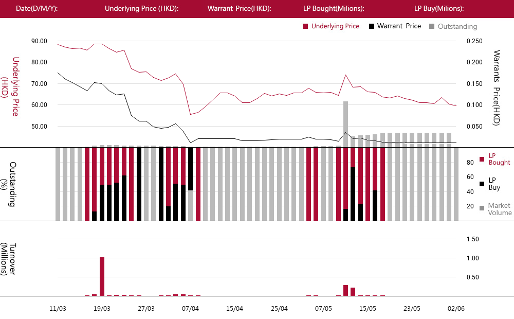This screenshot has height=319, width=514.
Task: Click the 80 outstanding percent tick
Action: [470, 163]
